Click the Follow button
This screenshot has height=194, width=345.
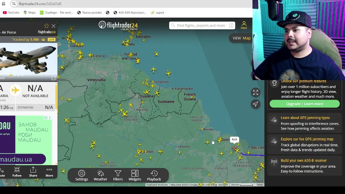[x=17, y=172]
